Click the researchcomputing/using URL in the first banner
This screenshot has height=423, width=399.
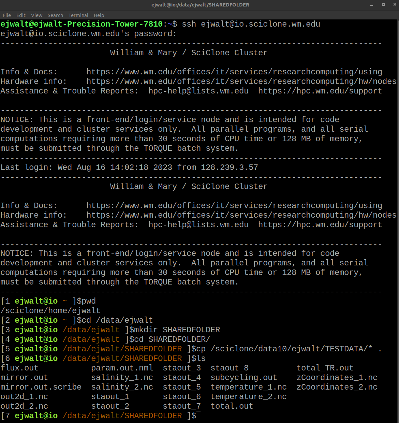click(234, 72)
